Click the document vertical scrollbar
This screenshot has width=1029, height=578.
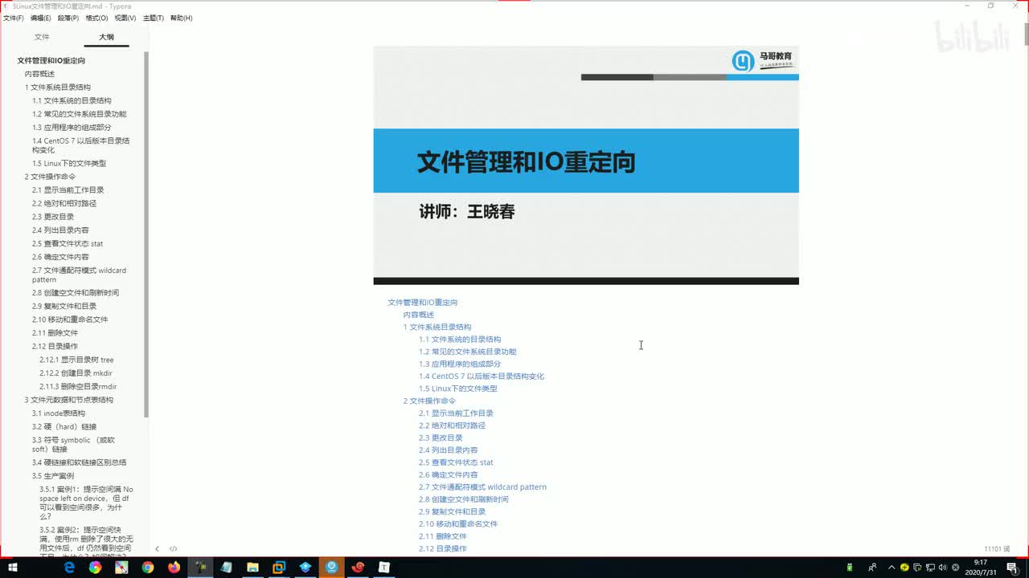(x=1026, y=36)
